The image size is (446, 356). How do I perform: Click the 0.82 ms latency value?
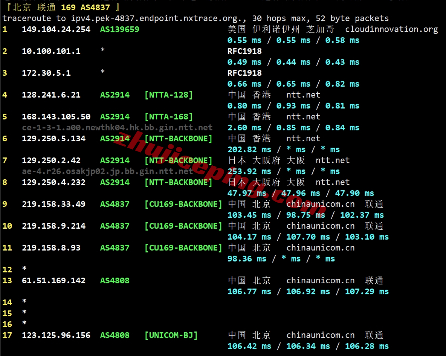click(x=342, y=84)
